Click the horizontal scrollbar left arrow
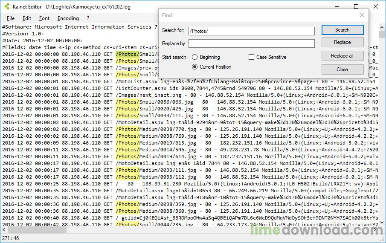386x243 pixels. [4, 230]
